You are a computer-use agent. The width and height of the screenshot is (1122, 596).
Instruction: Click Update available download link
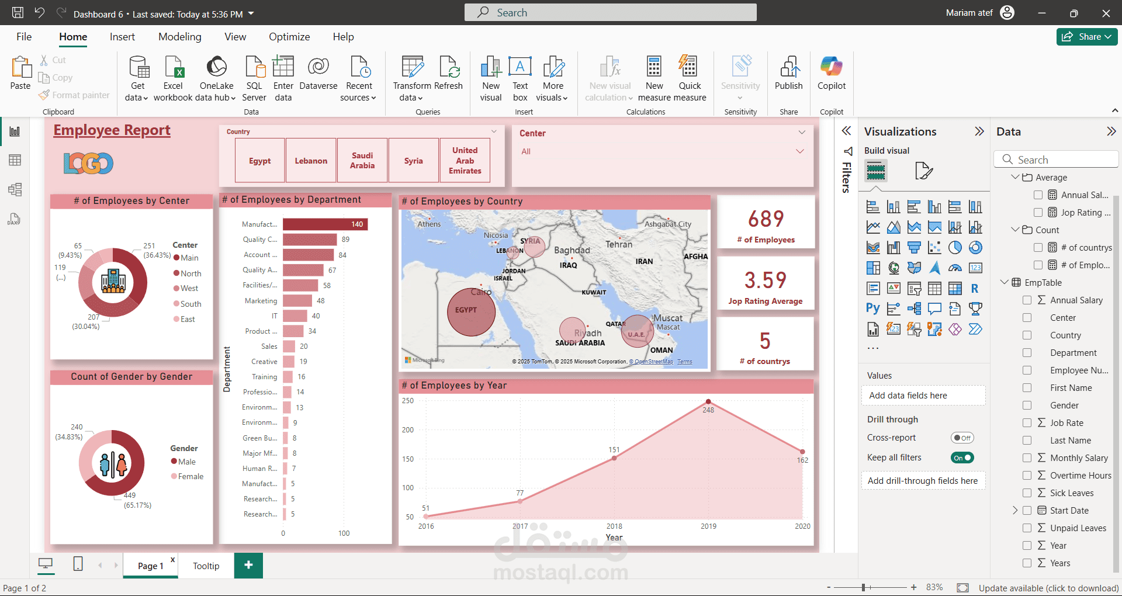point(1048,588)
